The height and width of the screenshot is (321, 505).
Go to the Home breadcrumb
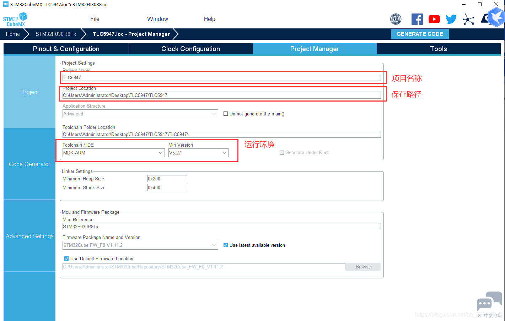click(13, 34)
